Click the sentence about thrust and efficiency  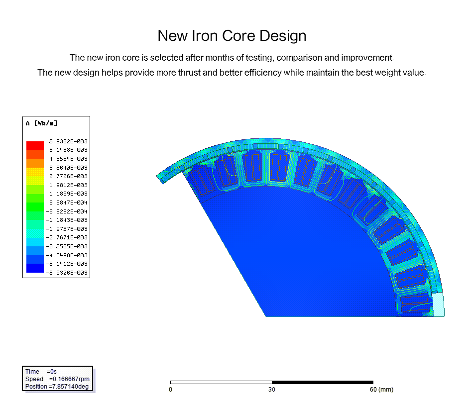coord(232,73)
